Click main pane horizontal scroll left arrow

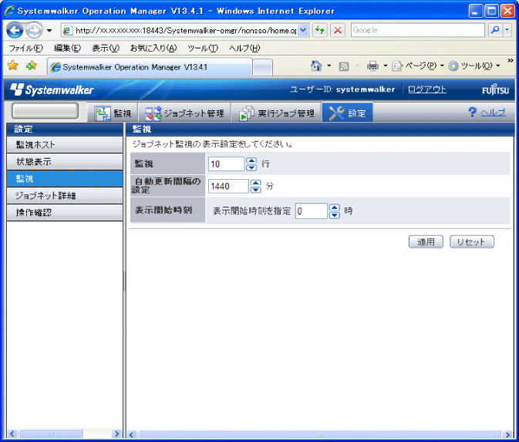(x=131, y=434)
